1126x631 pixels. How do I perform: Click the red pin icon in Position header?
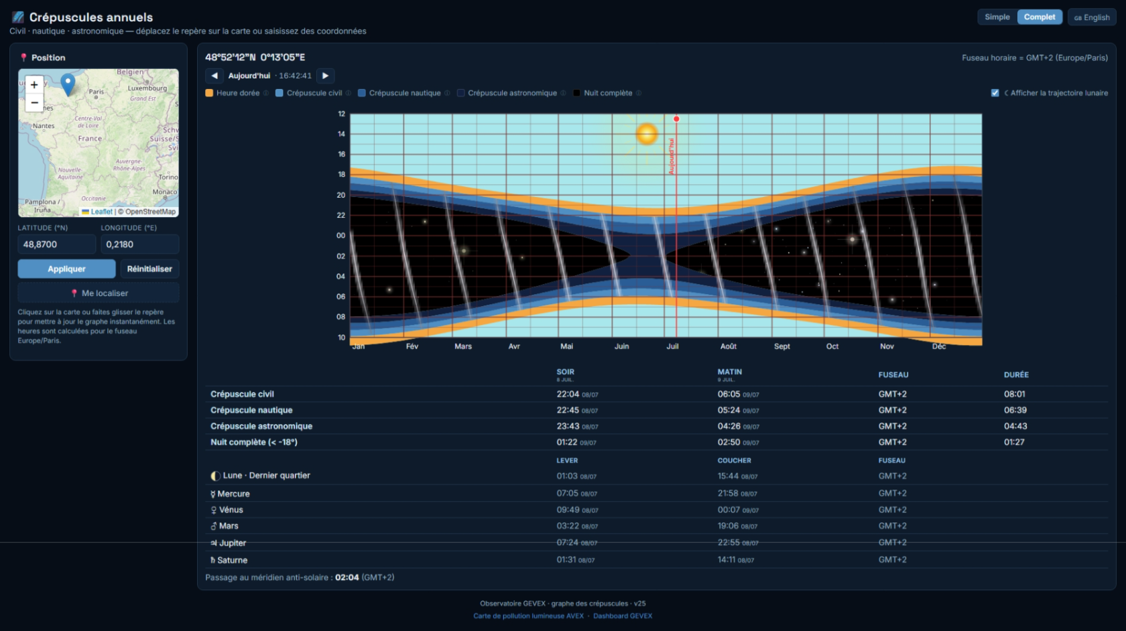coord(23,58)
